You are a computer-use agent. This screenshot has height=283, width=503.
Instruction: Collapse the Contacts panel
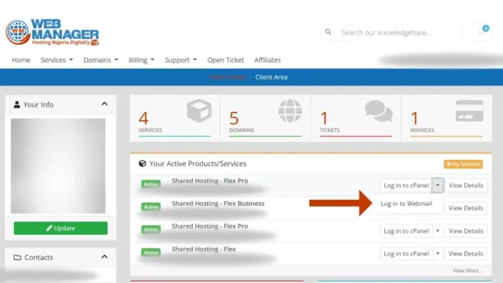click(x=104, y=257)
